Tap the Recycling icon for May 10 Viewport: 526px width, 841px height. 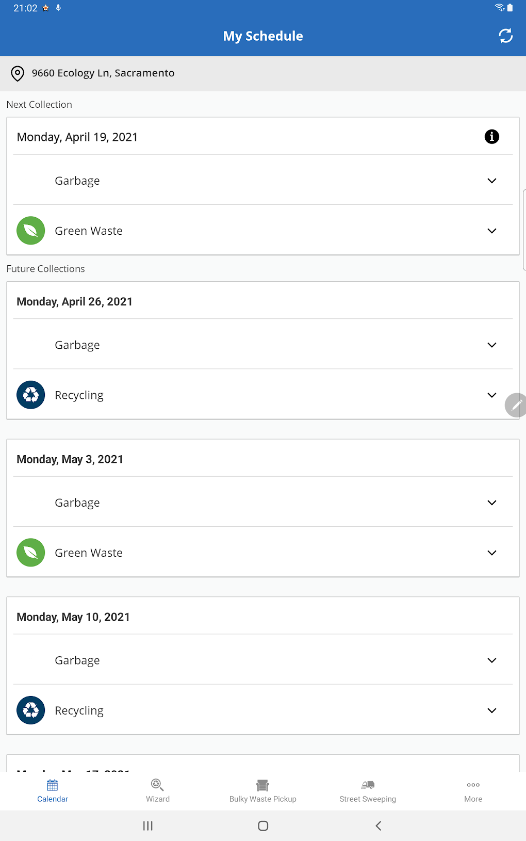(30, 710)
